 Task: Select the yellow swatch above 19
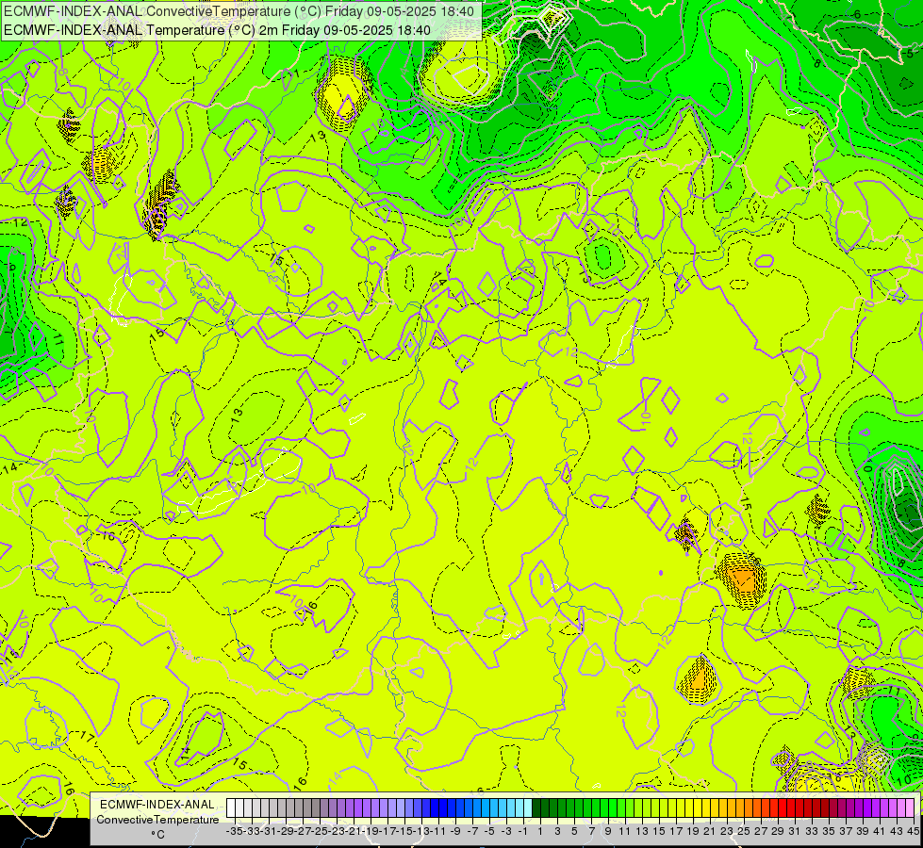click(689, 807)
